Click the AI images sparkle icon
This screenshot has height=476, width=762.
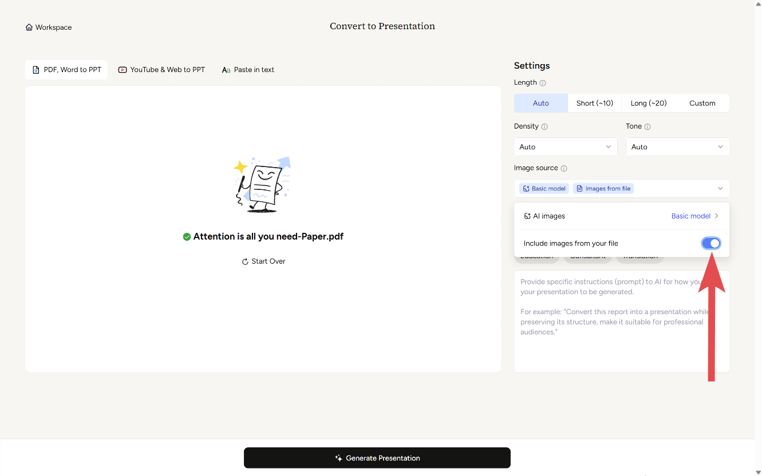(527, 216)
